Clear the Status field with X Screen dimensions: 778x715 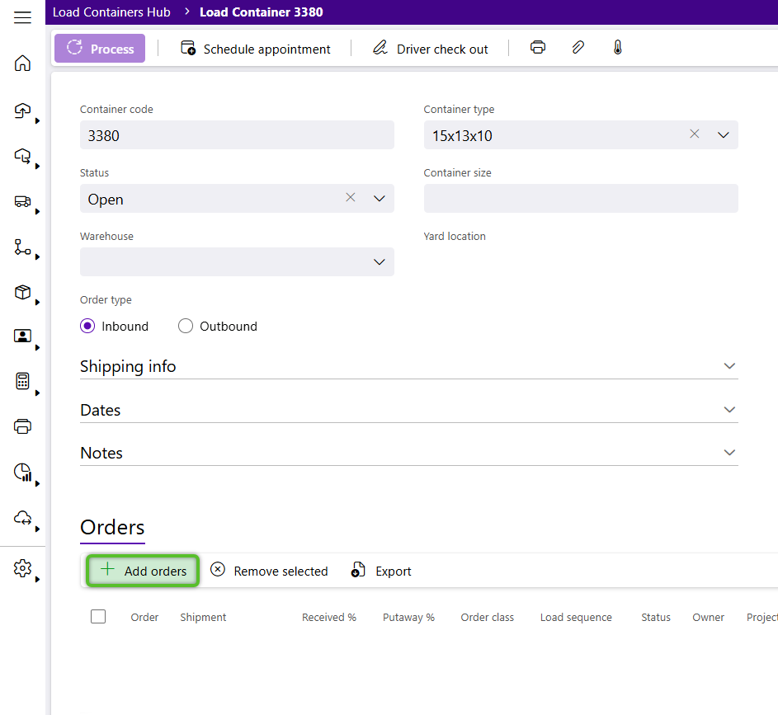click(351, 197)
